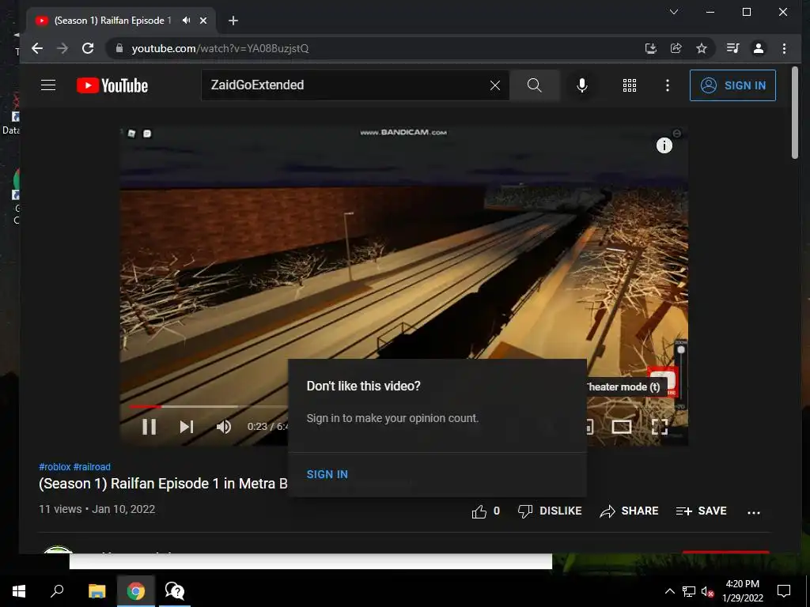Image resolution: width=810 pixels, height=607 pixels.
Task: Seek on the video progress bar
Action: tap(209, 407)
